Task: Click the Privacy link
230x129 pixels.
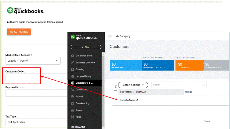Action: point(207,121)
